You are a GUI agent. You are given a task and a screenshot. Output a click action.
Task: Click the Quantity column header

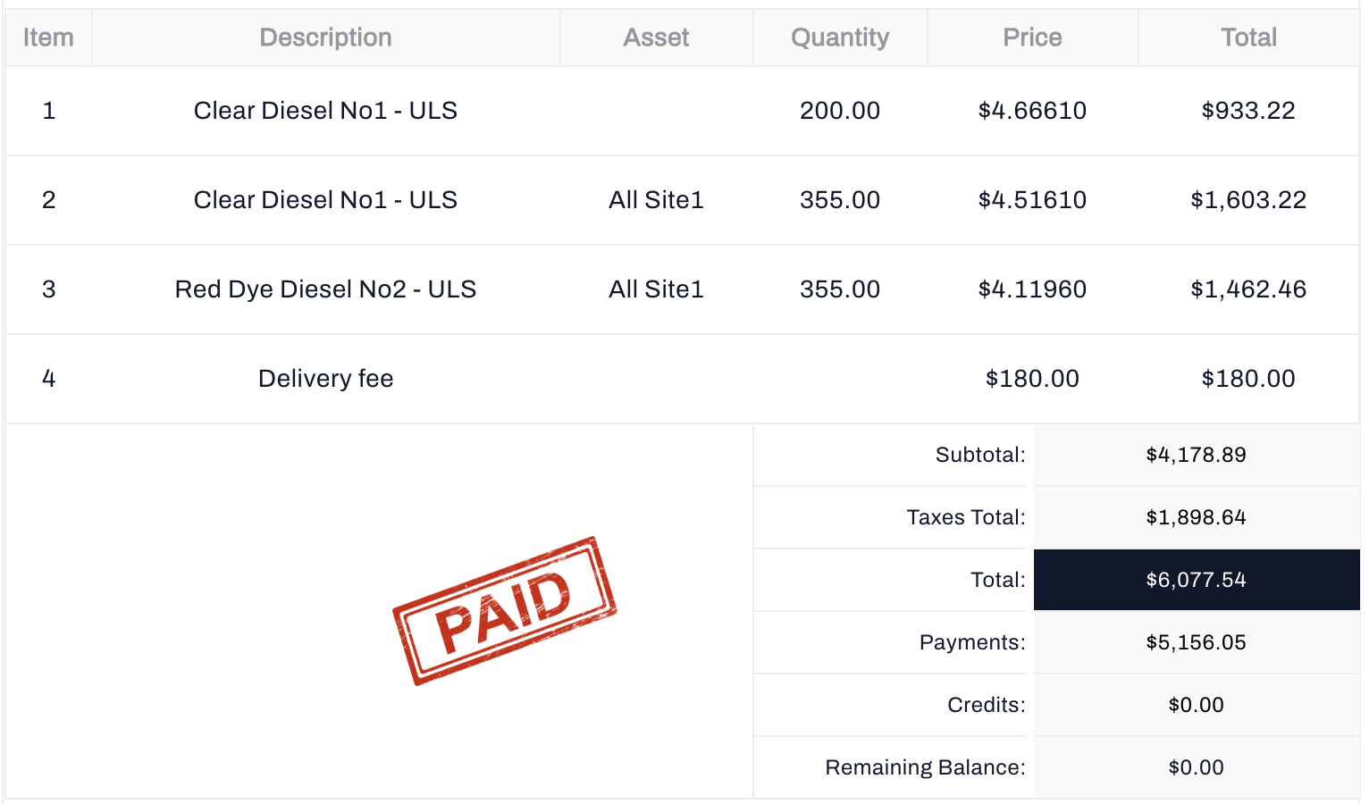click(x=839, y=38)
